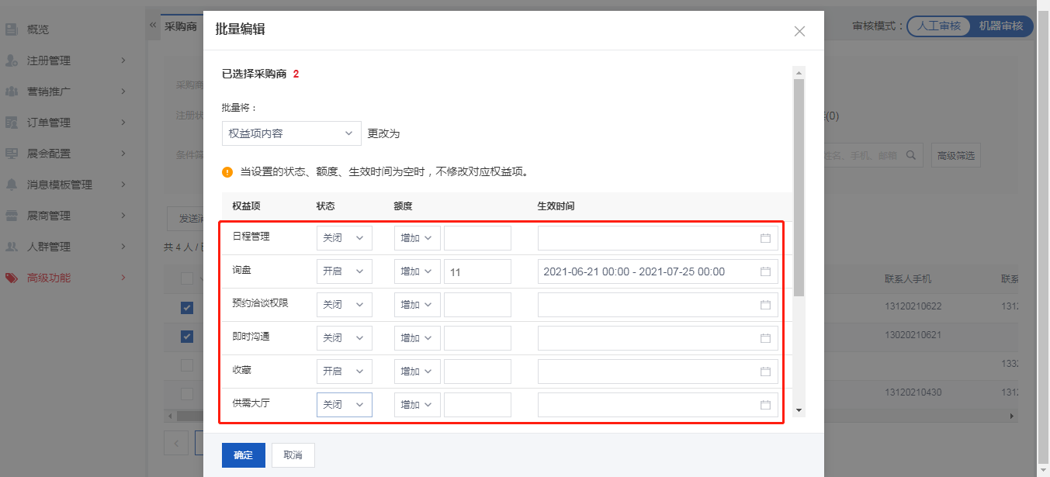1050x477 pixels.
Task: Click 日程管理 quota input field
Action: pos(477,238)
